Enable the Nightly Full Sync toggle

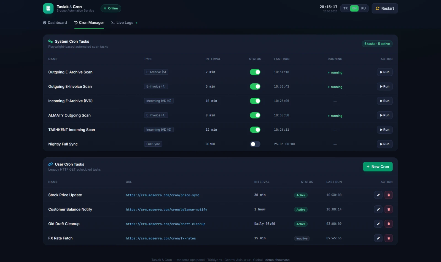(x=255, y=144)
